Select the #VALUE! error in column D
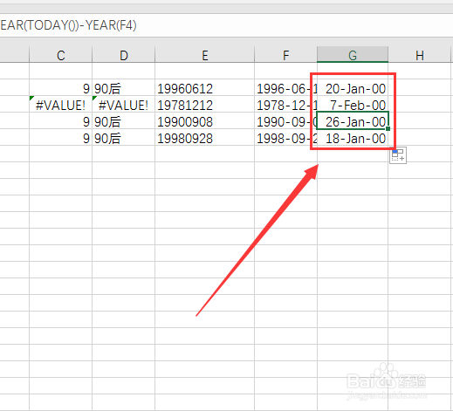This screenshot has width=453, height=411. 124,104
